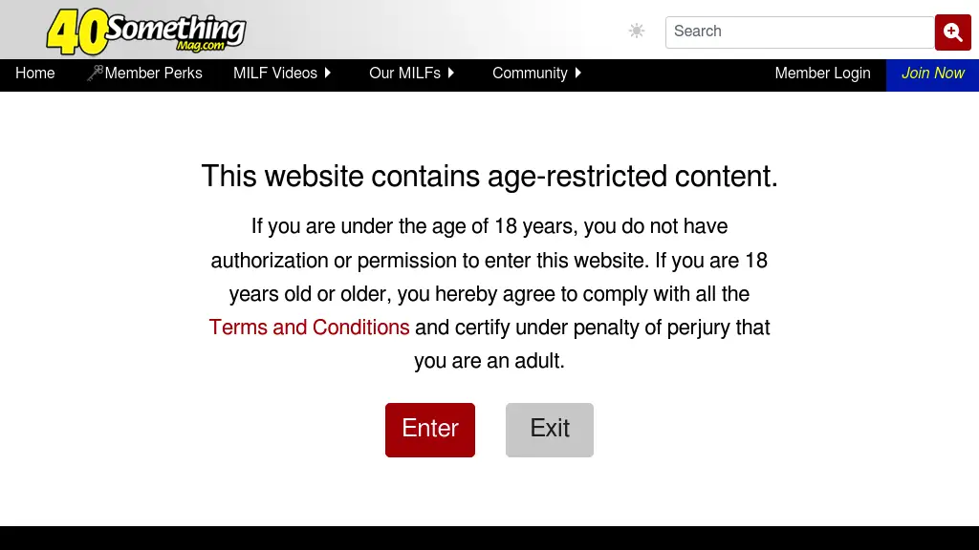Select the MILF Videos menu label
This screenshot has width=979, height=550.
pyautogui.click(x=275, y=74)
